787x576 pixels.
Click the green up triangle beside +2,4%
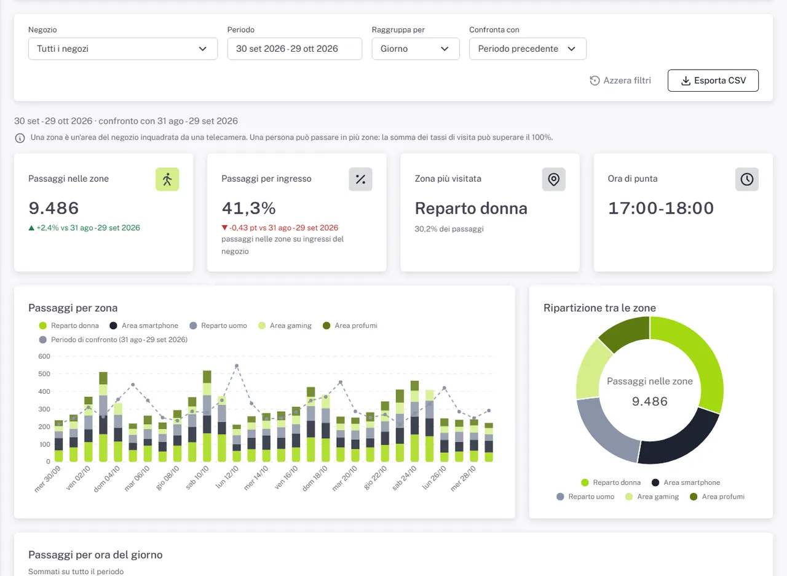pyautogui.click(x=31, y=228)
